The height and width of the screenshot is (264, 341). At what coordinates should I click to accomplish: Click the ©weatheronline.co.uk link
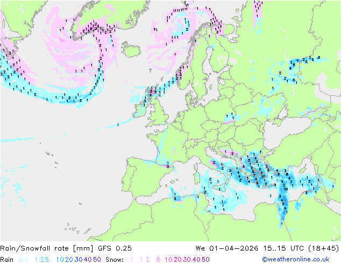(x=296, y=260)
